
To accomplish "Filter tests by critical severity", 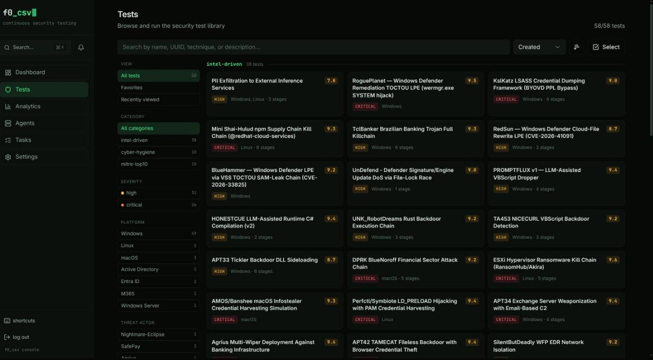I will (x=159, y=205).
